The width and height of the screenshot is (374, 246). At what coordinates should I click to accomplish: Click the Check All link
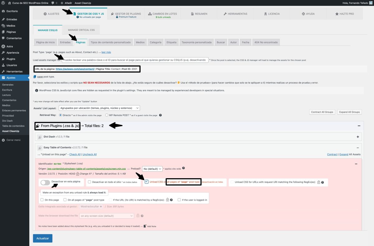[75, 154]
